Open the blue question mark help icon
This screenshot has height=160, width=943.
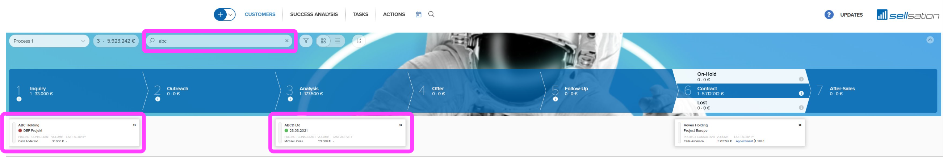(829, 14)
